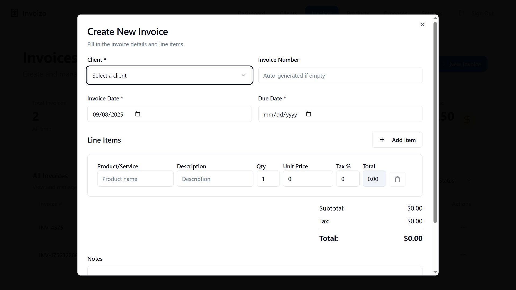Viewport: 516px width, 290px height.
Task: Click the Due Date mm/dd/yyyy field
Action: click(x=280, y=115)
